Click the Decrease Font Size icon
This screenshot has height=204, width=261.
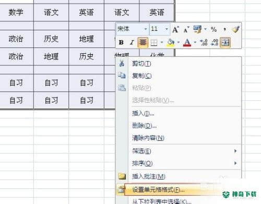point(186,30)
